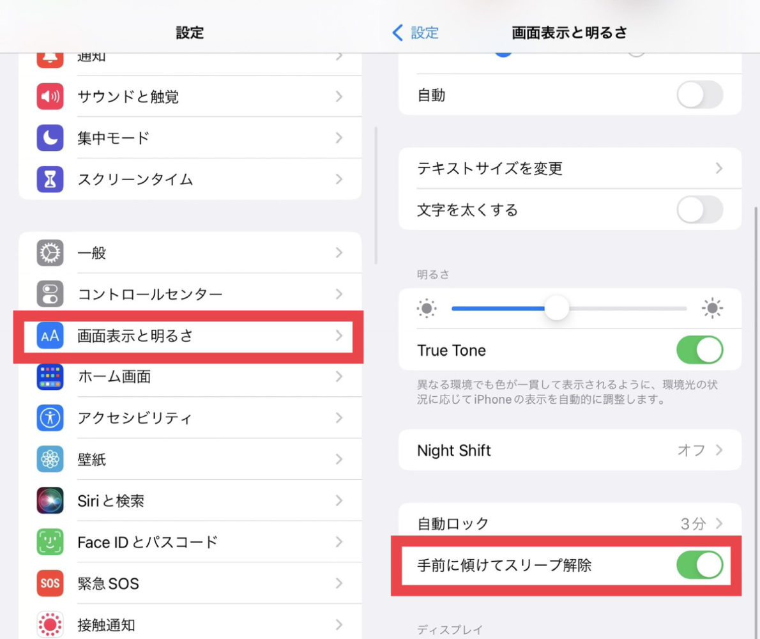
Task: Click the brightness slider knob
Action: [557, 309]
